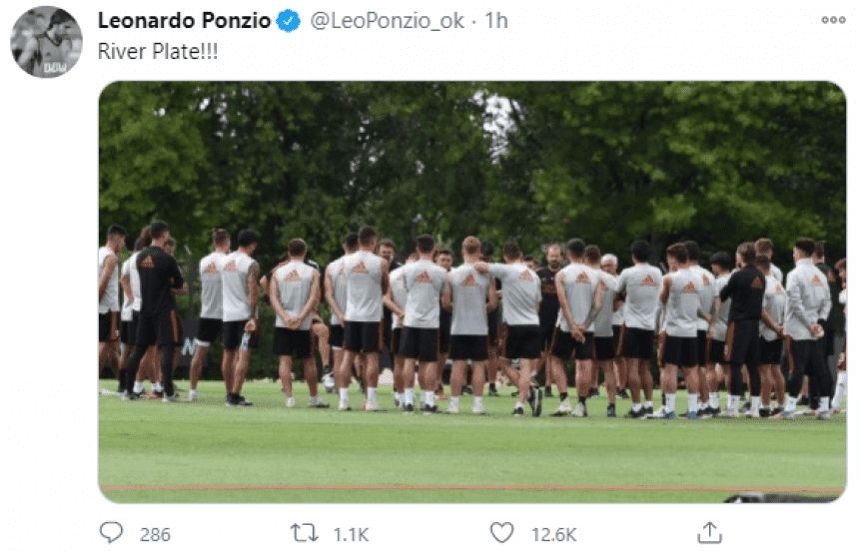This screenshot has width=861, height=553.
Task: Click the reply speech bubble icon
Action: 111,533
